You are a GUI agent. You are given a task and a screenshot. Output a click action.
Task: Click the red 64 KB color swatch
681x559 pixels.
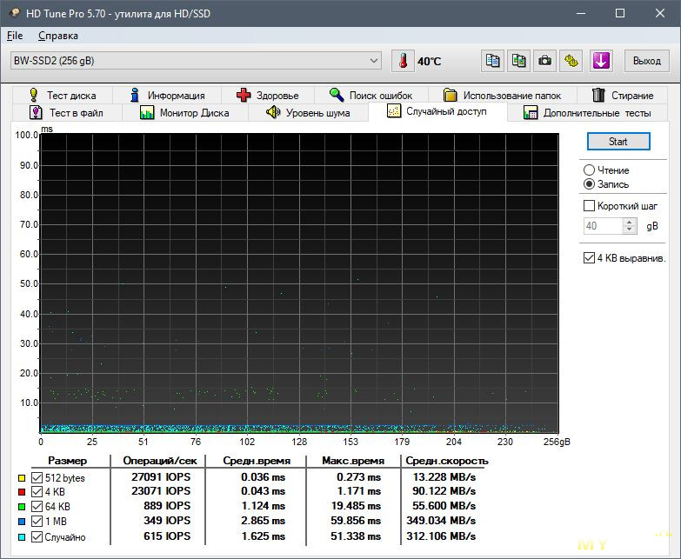coord(22,507)
